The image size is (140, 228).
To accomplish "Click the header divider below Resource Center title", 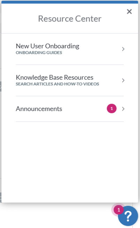I will coord(70,33).
